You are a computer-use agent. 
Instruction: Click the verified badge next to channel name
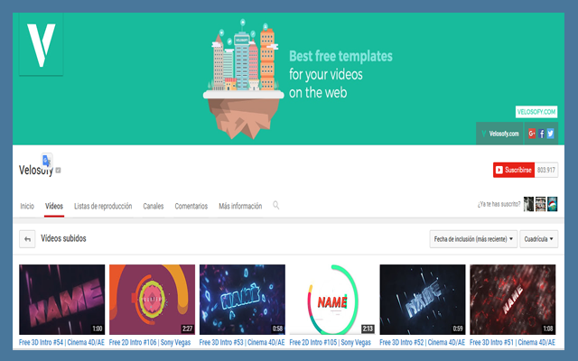pyautogui.click(x=59, y=171)
